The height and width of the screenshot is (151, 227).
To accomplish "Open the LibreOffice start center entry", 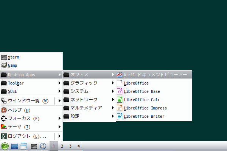I will (x=154, y=83).
